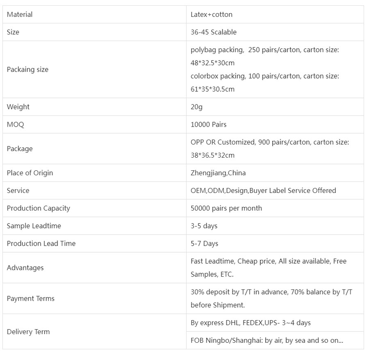This screenshot has height=353, width=369.
Task: Select the Latex+cotton value cell
Action: pyautogui.click(x=212, y=14)
